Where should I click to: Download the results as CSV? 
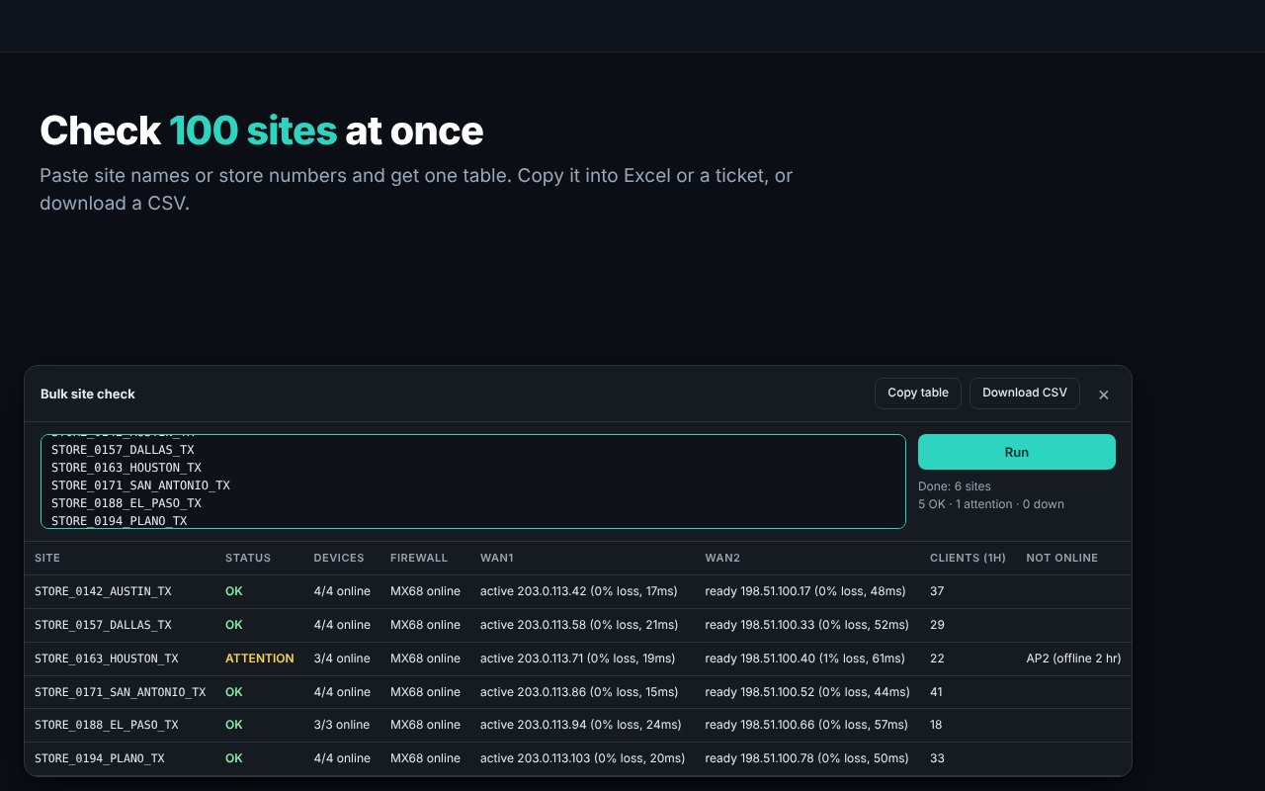(1025, 394)
